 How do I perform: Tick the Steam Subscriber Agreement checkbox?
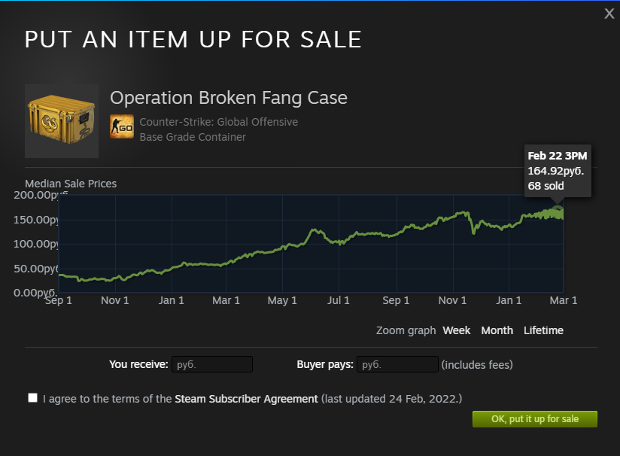click(32, 398)
